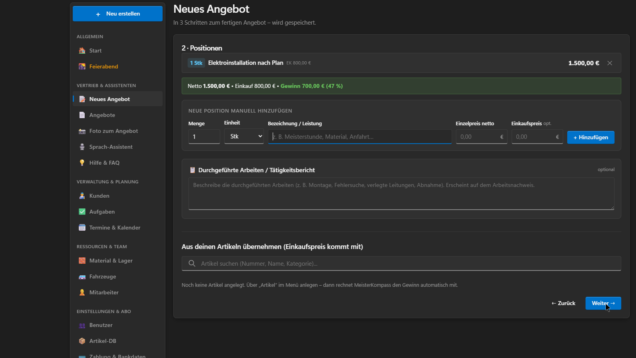Focus the Bezeichnung / Leistung text field
The width and height of the screenshot is (636, 358).
pyautogui.click(x=360, y=136)
